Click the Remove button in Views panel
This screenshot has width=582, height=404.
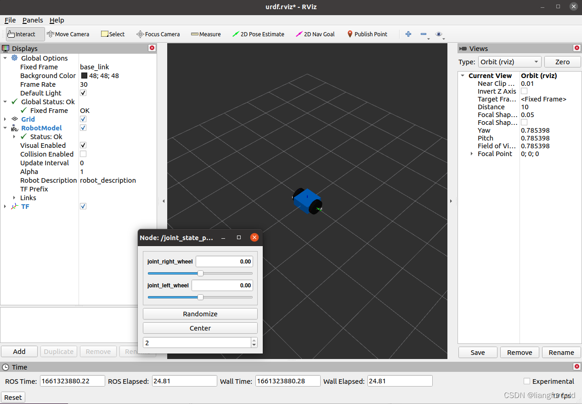point(520,352)
